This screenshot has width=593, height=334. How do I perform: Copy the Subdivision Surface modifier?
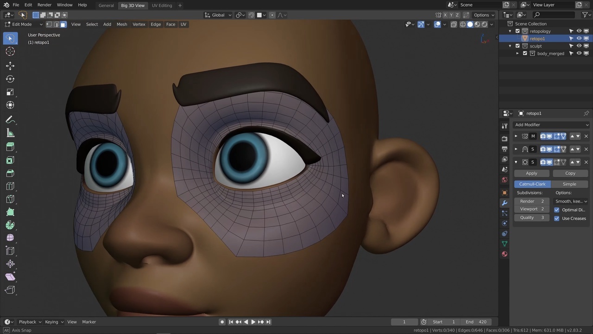(570, 173)
